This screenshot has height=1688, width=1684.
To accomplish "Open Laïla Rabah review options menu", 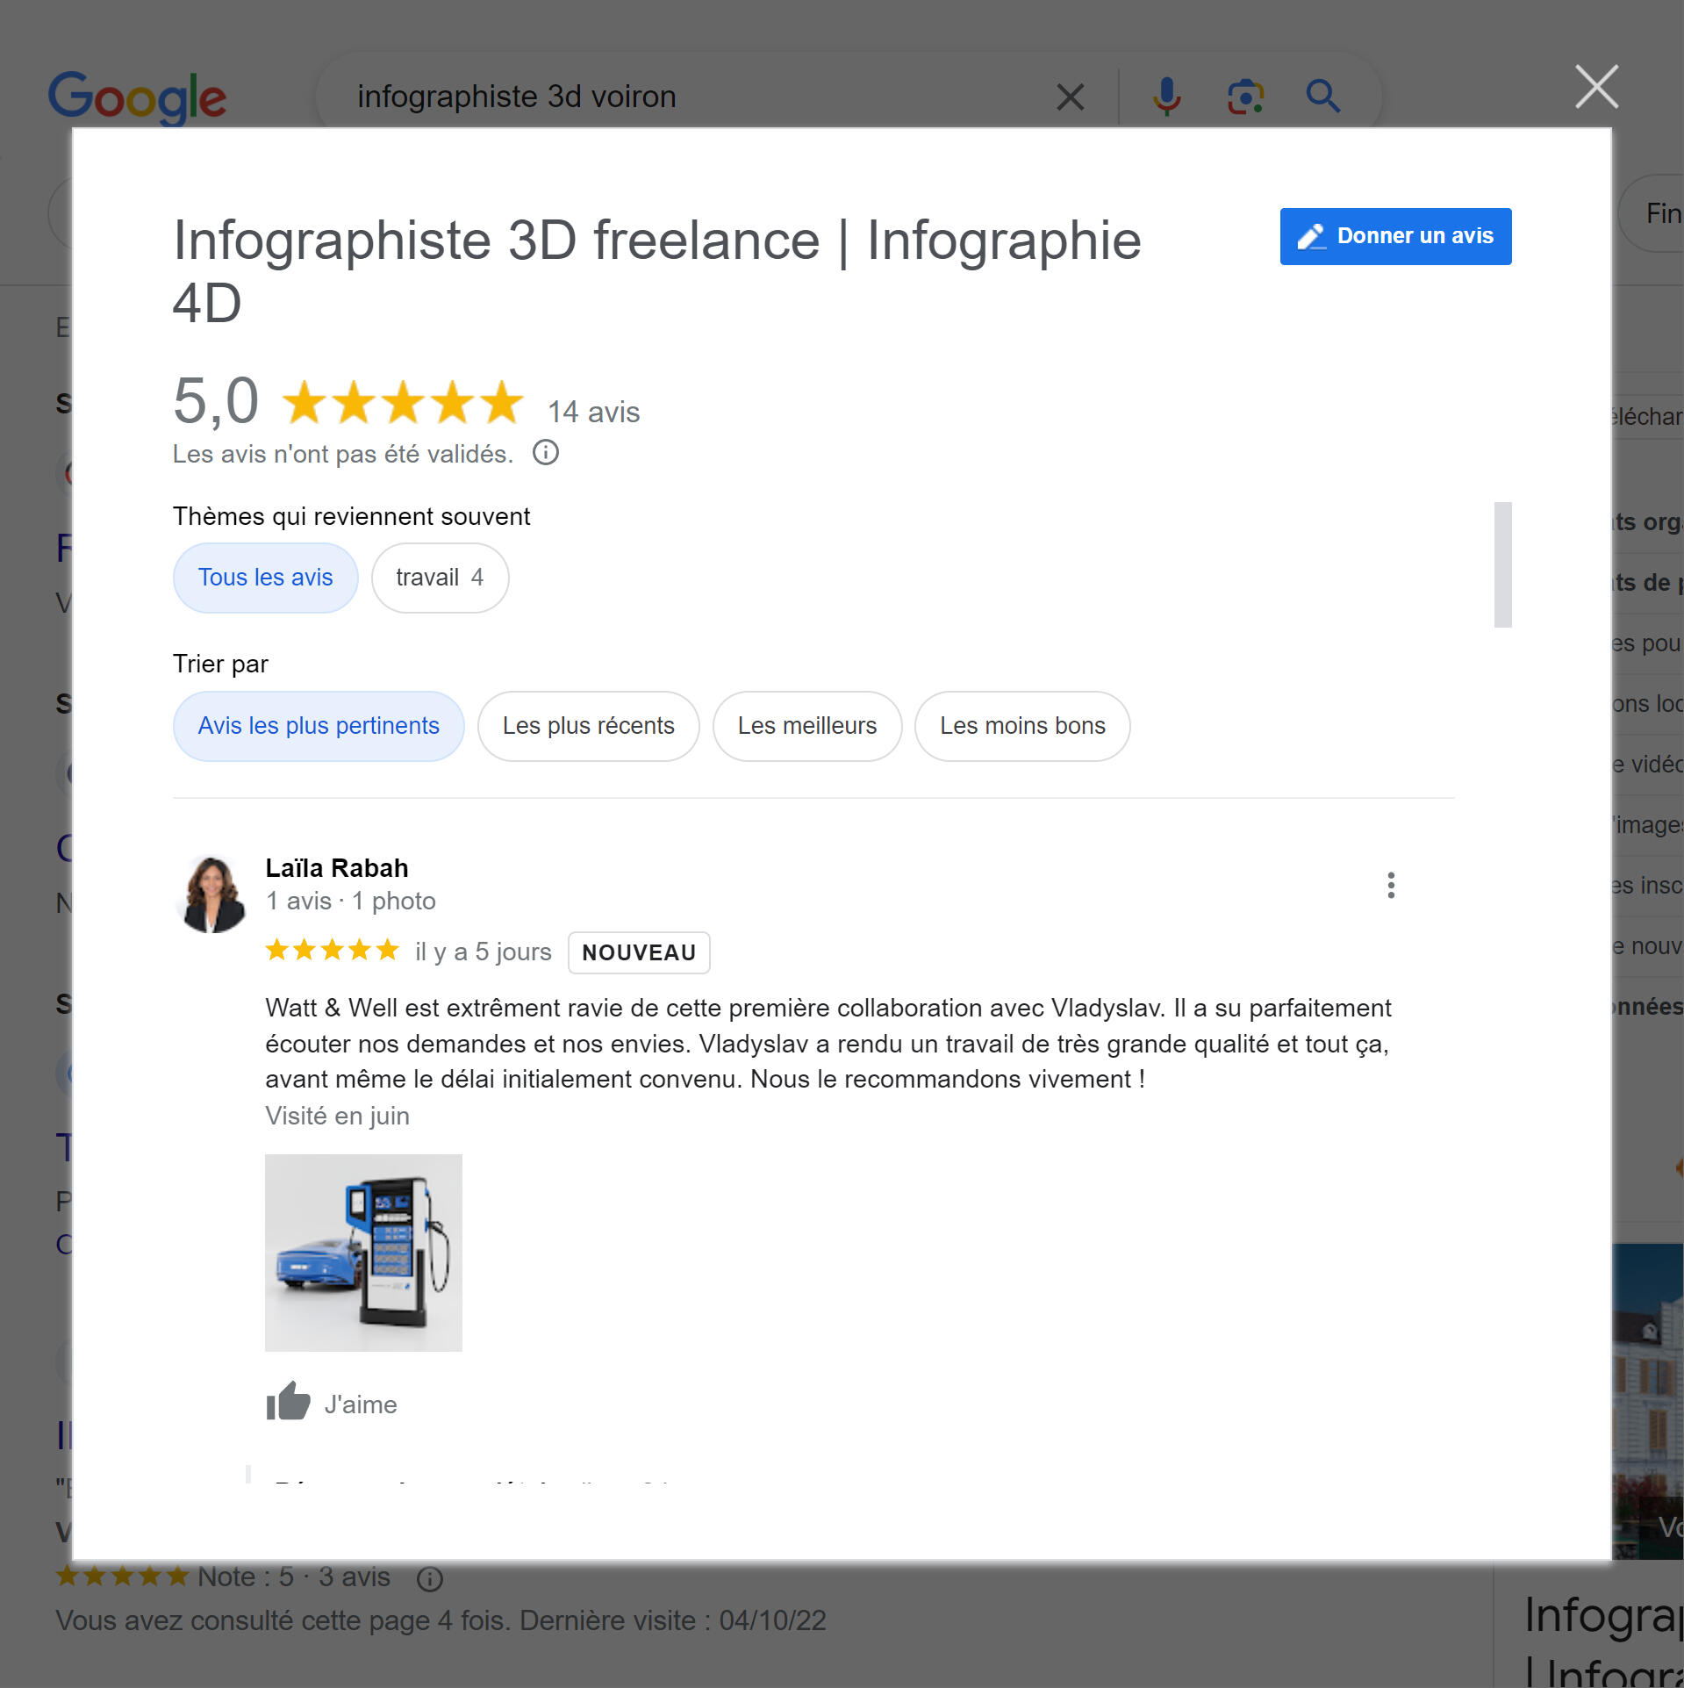I will [x=1390, y=885].
